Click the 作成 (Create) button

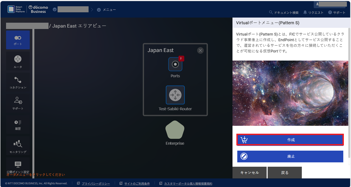tap(290, 139)
